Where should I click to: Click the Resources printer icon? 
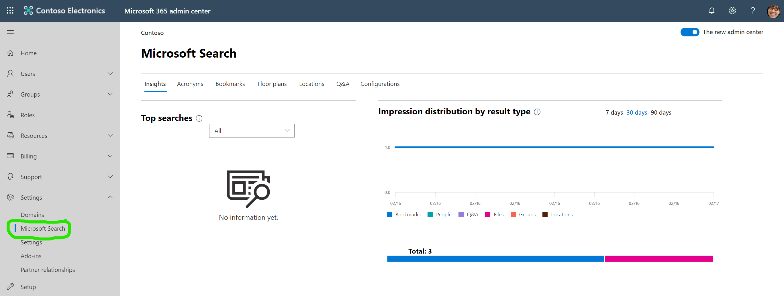(10, 135)
